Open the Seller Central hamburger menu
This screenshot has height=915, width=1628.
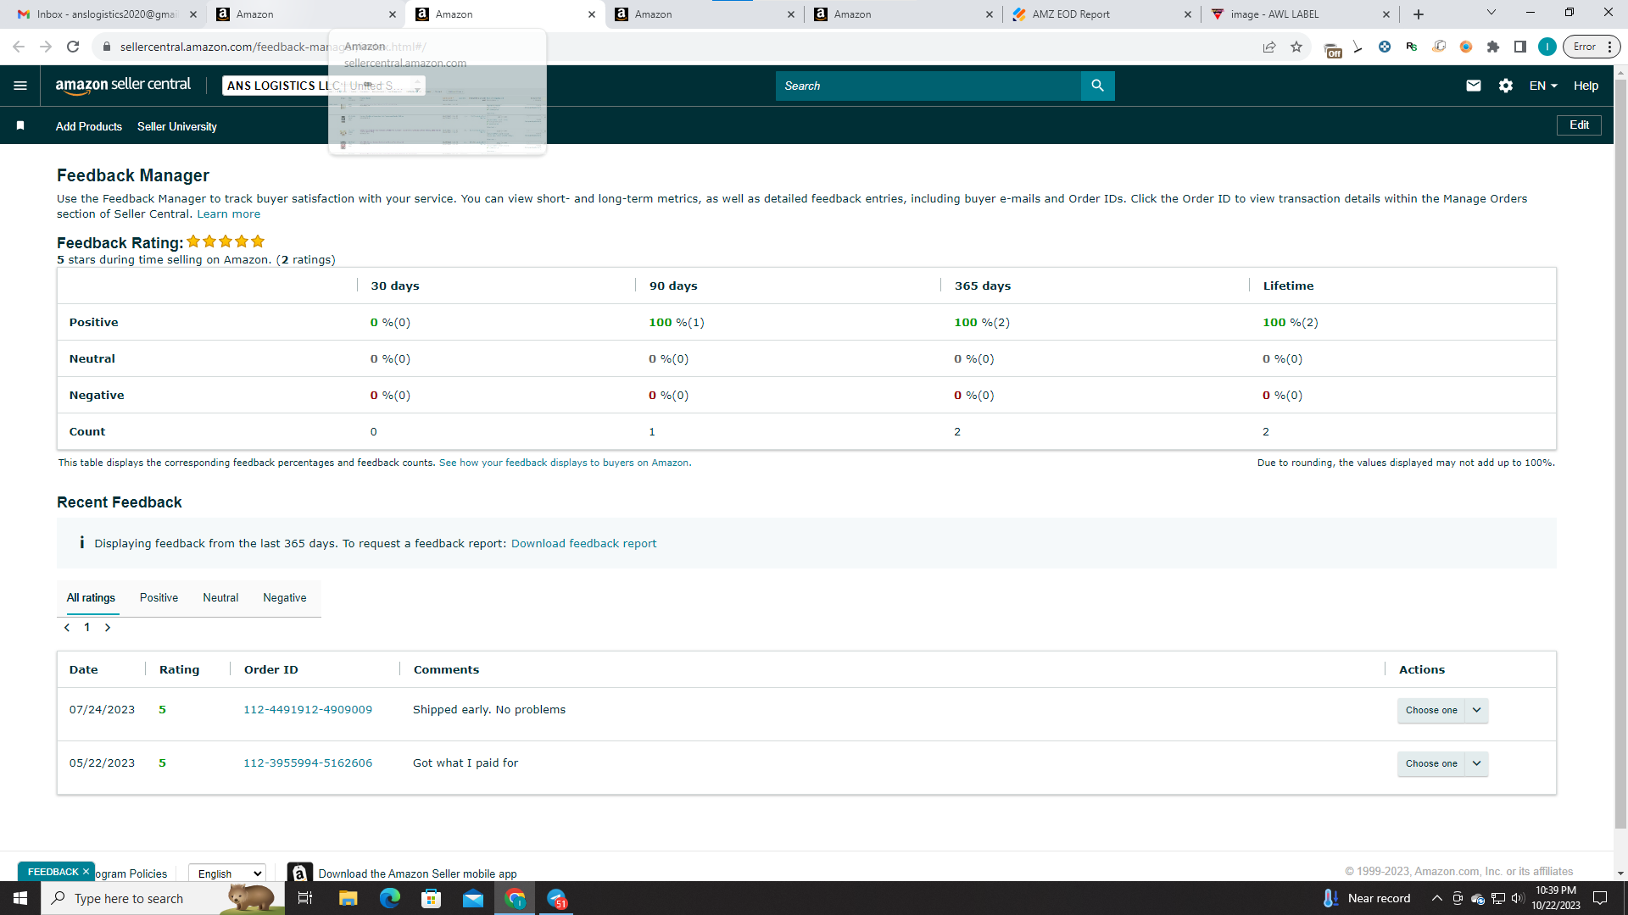tap(20, 86)
